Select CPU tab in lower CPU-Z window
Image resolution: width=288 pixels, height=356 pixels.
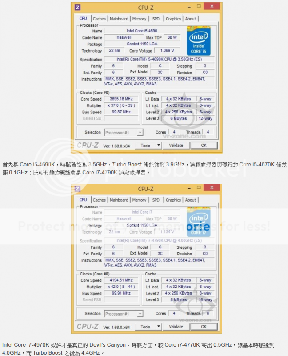tap(83, 199)
